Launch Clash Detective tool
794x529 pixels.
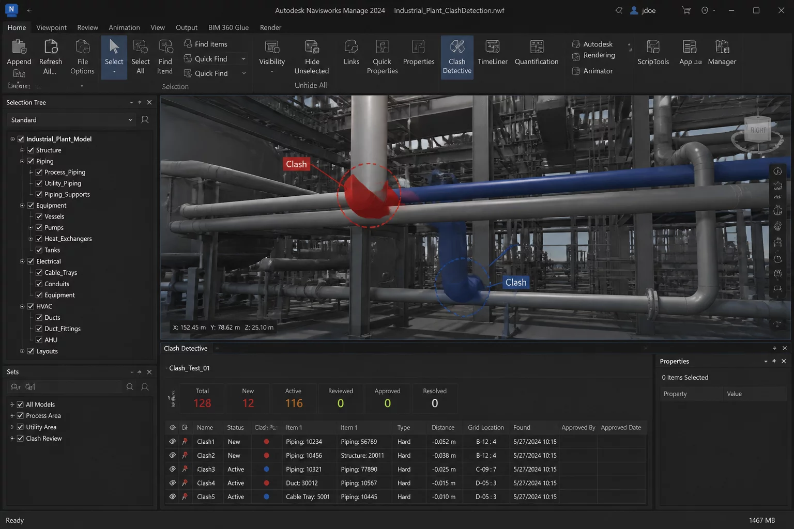pos(457,57)
